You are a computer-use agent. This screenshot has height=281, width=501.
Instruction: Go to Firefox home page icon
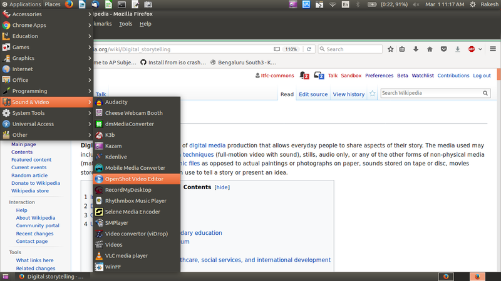pos(430,49)
